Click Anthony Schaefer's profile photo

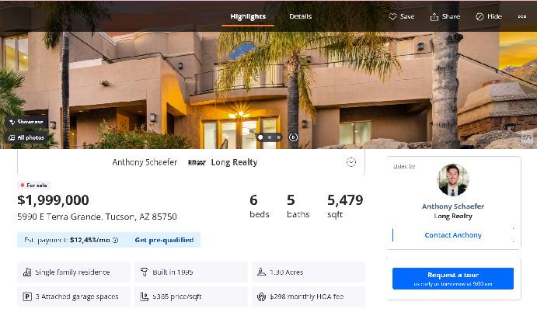click(453, 179)
